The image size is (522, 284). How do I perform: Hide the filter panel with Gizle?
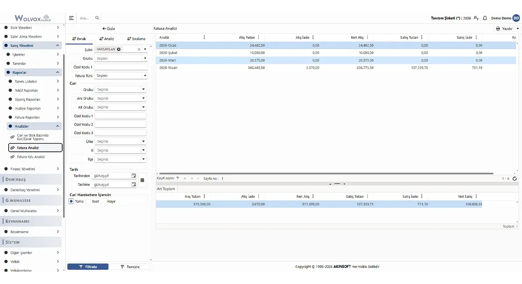coord(108,29)
